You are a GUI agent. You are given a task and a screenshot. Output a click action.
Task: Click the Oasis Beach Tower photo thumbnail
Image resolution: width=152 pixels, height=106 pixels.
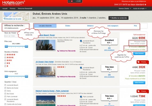point(46,45)
